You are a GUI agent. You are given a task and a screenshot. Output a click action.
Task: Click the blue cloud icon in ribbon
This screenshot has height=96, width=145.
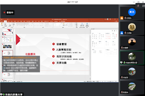87,24
